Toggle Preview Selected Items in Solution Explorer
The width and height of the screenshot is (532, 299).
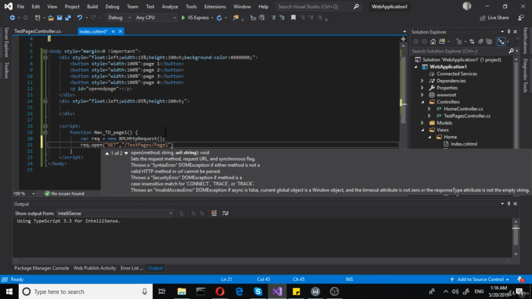coord(501,41)
